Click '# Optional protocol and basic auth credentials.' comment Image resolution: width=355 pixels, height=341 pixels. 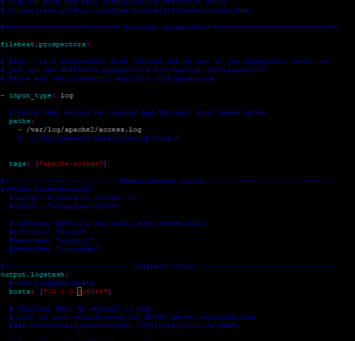[109, 223]
